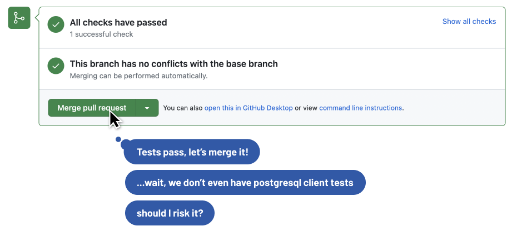Click the All checks have passed heading
517x241 pixels.
click(x=118, y=22)
